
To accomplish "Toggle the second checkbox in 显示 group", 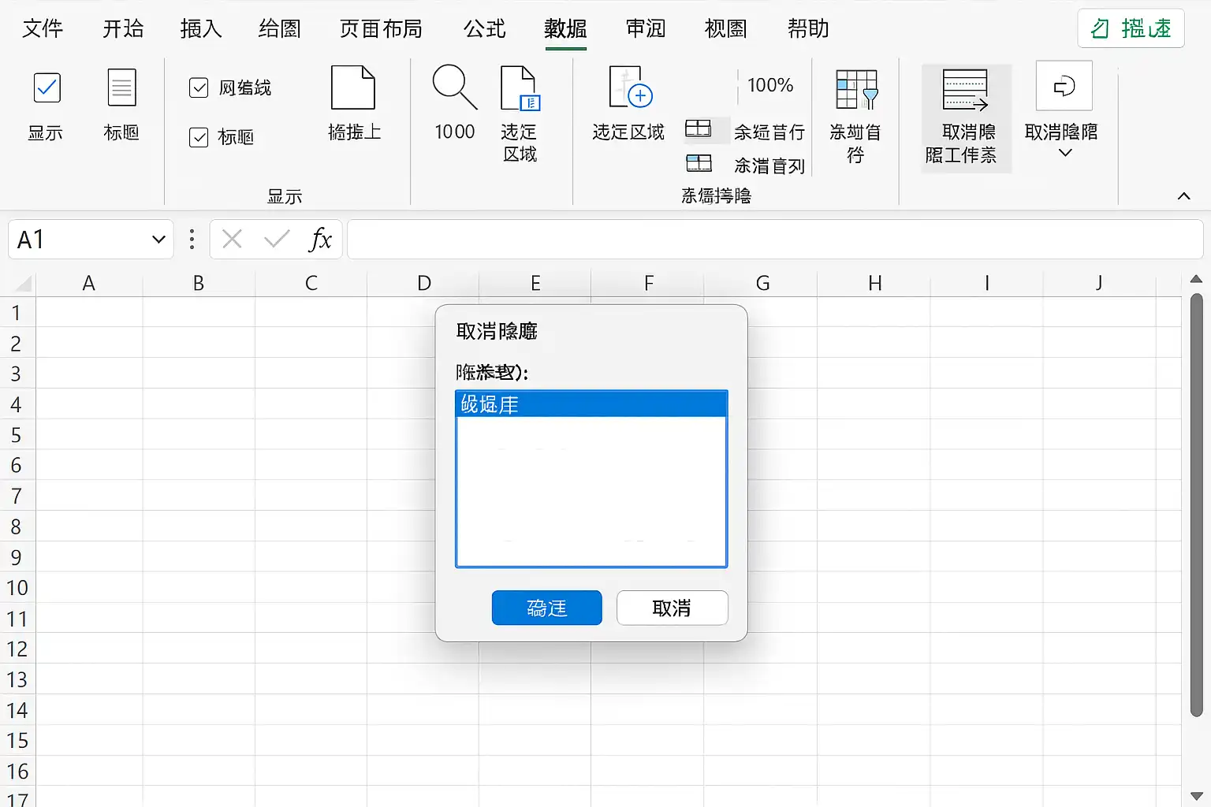I will pos(199,137).
